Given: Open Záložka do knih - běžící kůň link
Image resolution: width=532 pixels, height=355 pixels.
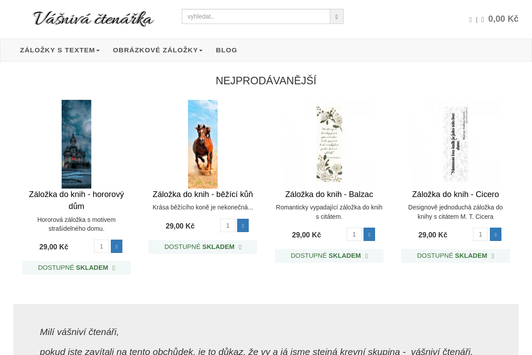Looking at the screenshot, I should [x=203, y=194].
